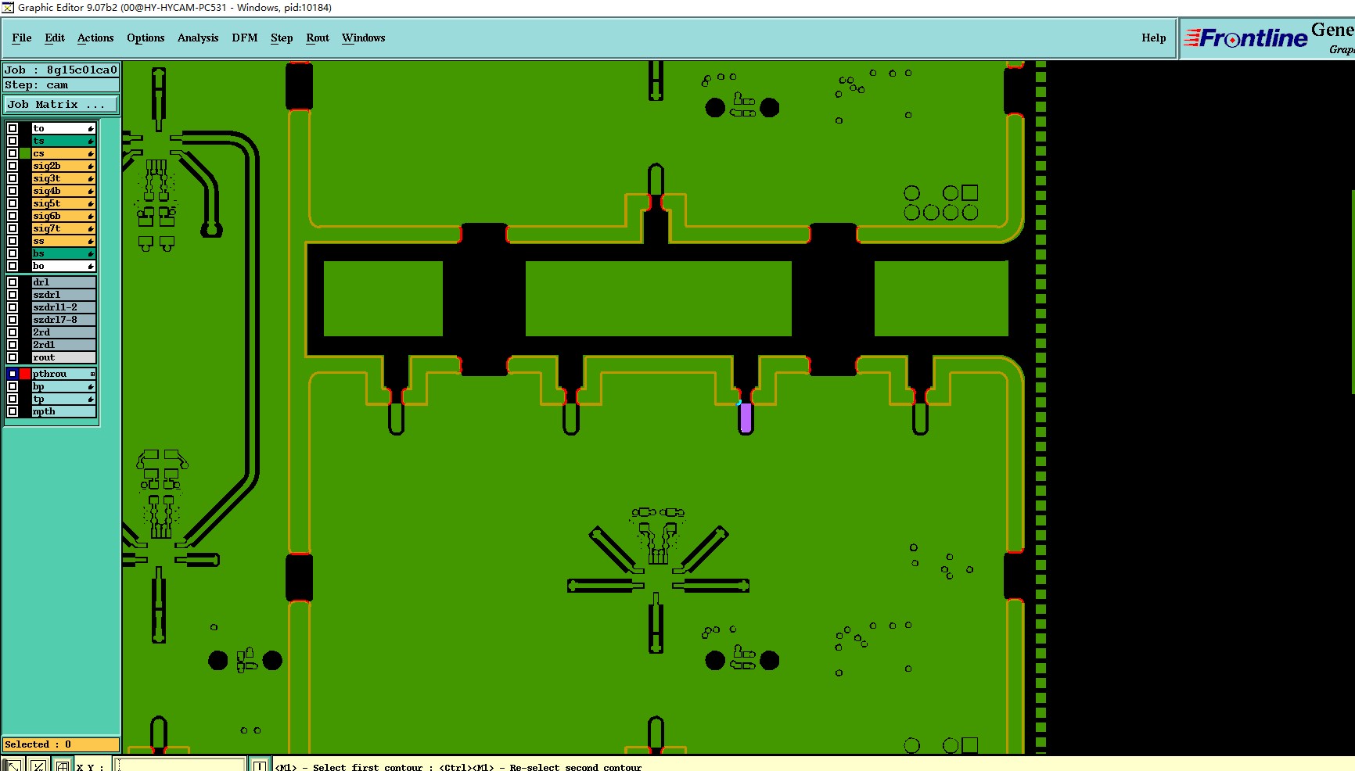The width and height of the screenshot is (1355, 771).
Task: Click the 'Job : 8g15c01ca0' label
Action: click(62, 70)
